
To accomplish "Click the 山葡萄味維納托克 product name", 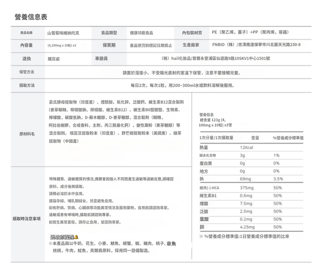I will click(63, 33).
